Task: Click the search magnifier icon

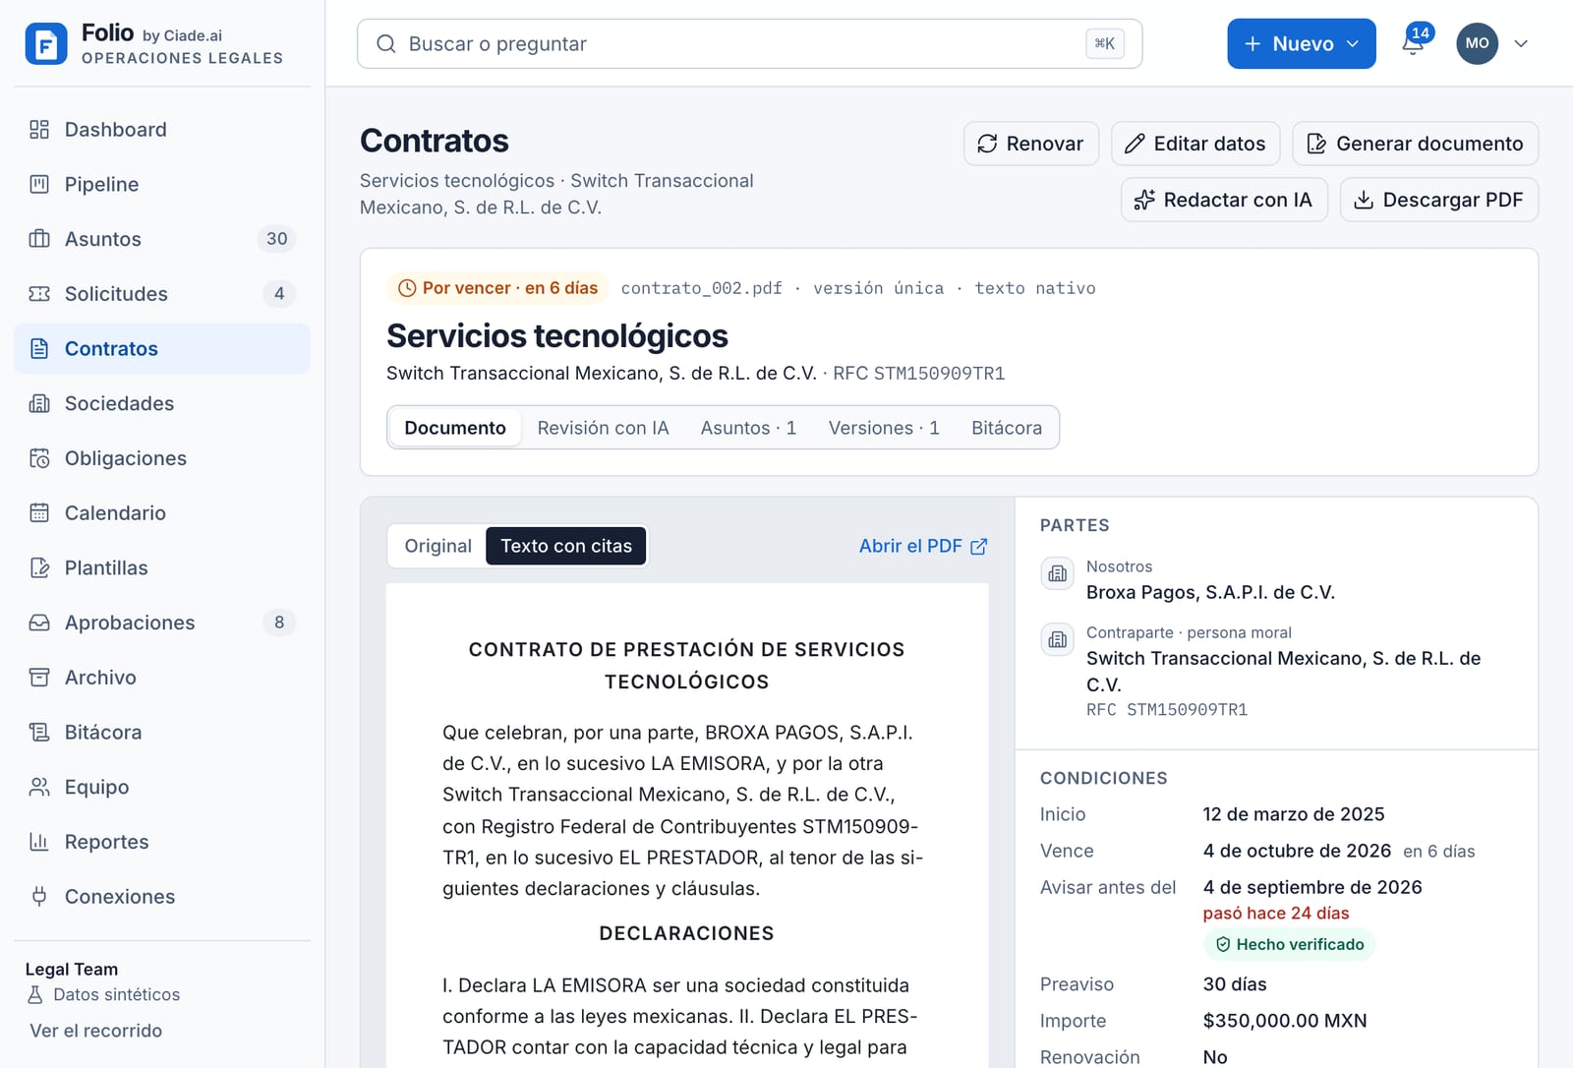Action: pos(386,43)
